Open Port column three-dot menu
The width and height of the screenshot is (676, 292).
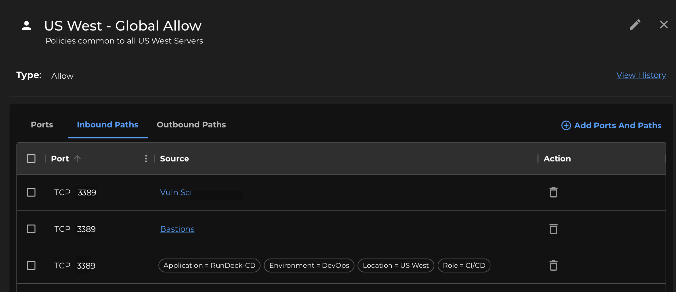click(146, 159)
